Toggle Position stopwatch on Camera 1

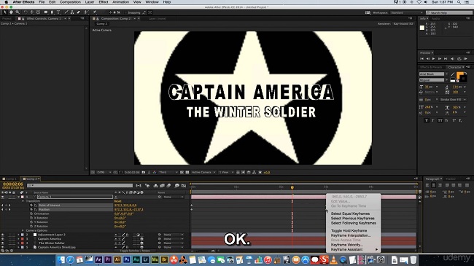(x=31, y=209)
